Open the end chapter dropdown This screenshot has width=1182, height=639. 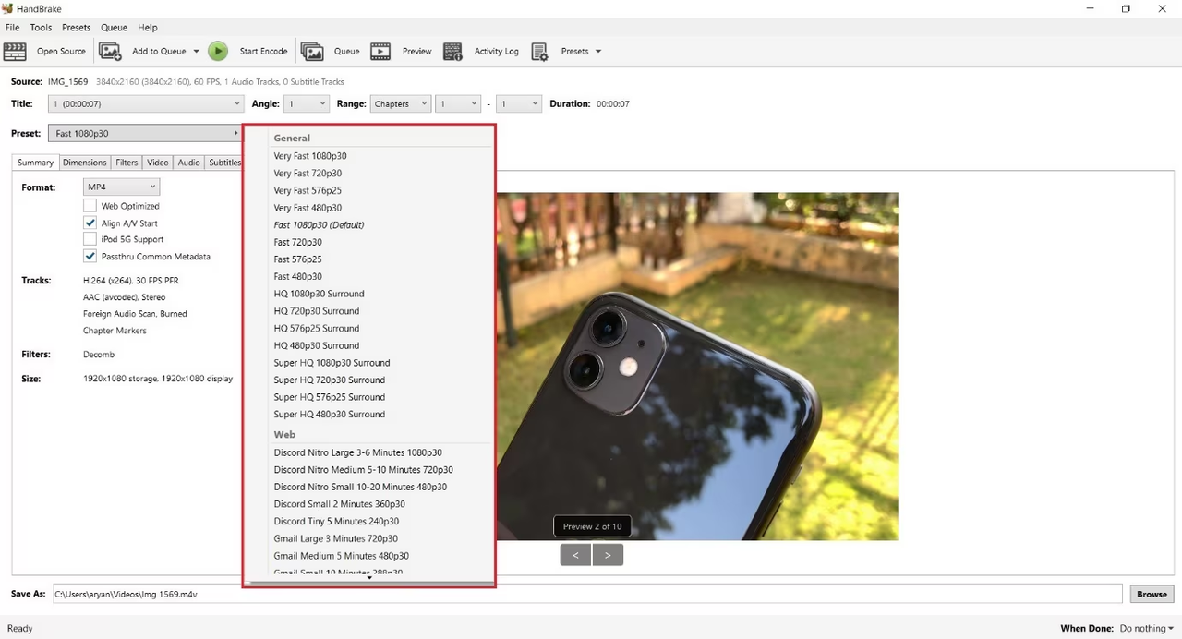519,104
